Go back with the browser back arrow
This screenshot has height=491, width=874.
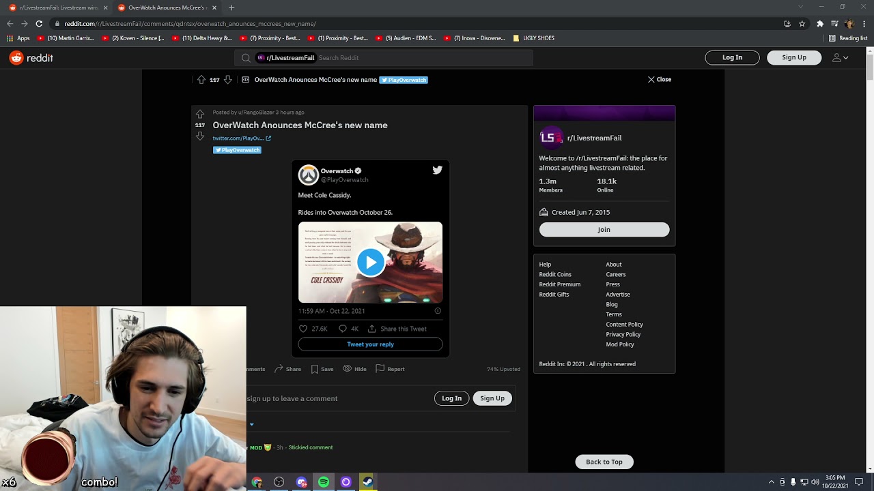coord(11,23)
